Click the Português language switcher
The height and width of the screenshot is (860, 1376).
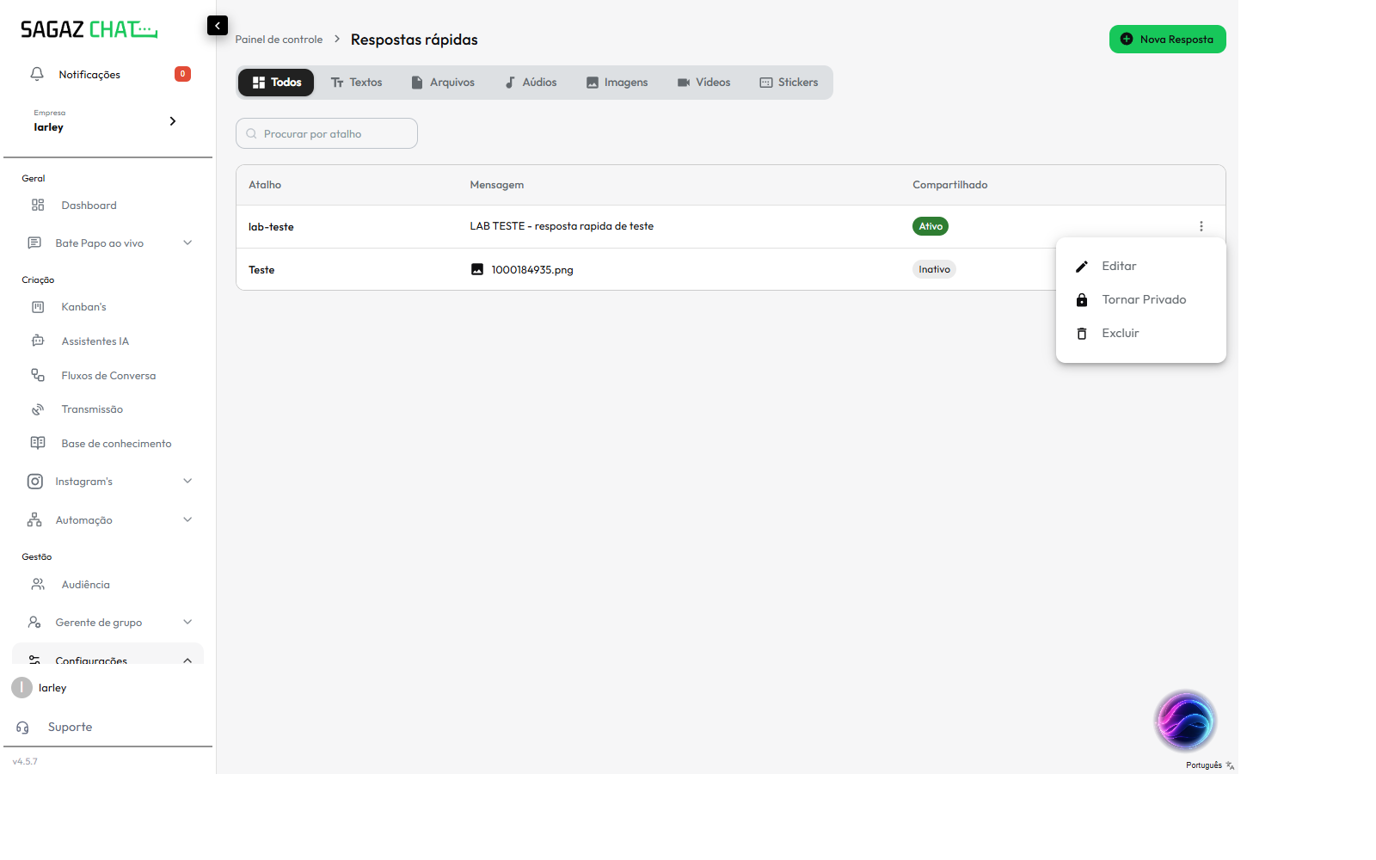coord(1210,765)
